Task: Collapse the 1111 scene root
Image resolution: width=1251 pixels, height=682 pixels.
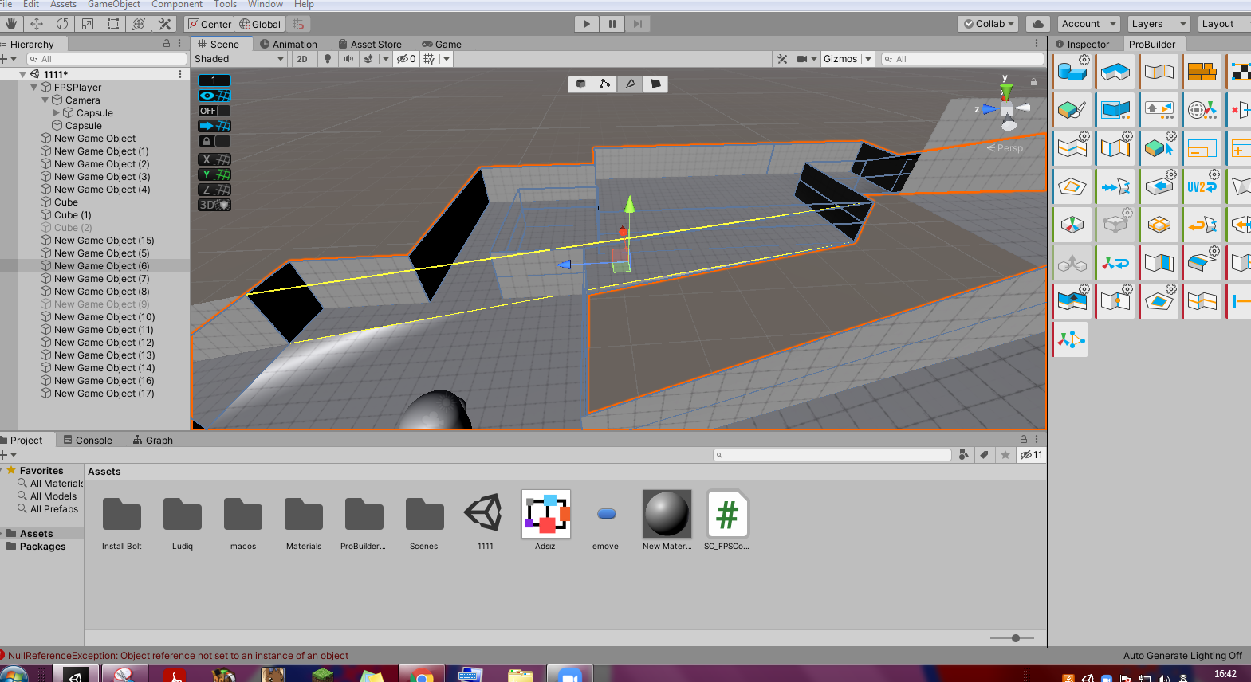Action: tap(23, 74)
